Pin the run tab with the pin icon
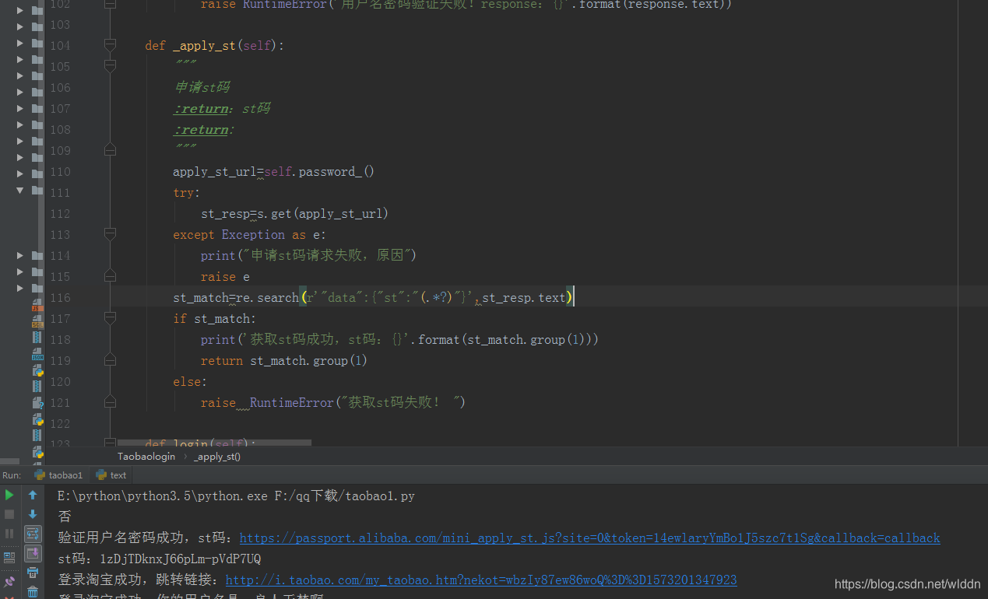 click(x=9, y=581)
